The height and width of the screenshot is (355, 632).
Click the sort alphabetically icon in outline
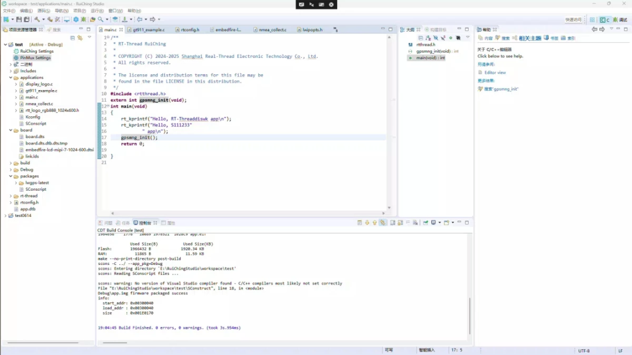tap(428, 37)
